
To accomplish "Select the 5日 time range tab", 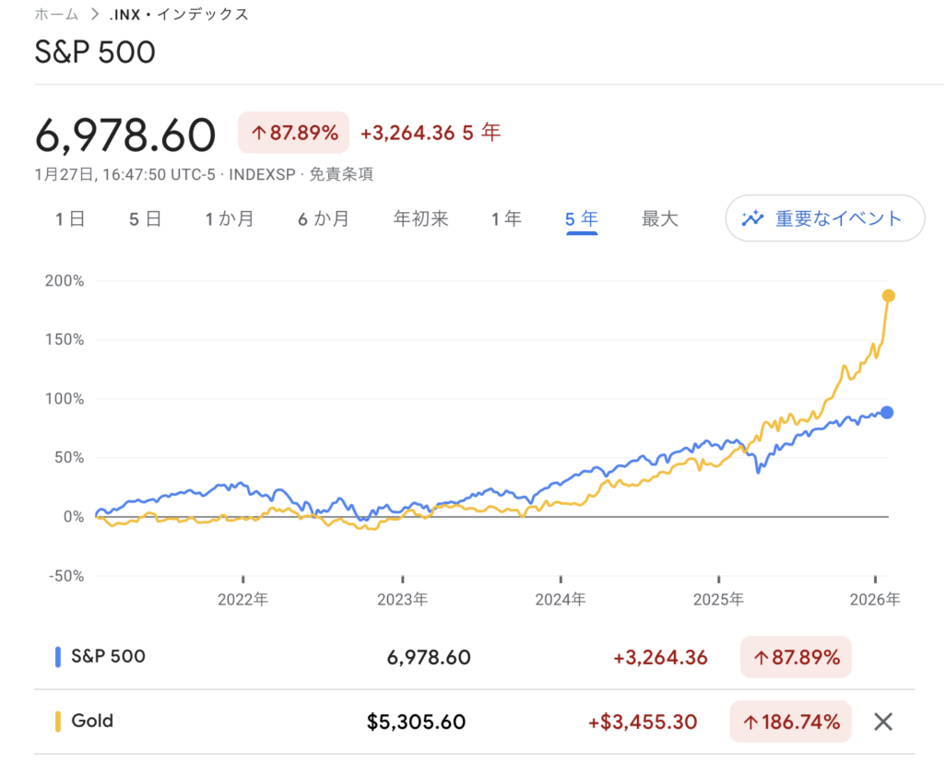I will tap(146, 219).
